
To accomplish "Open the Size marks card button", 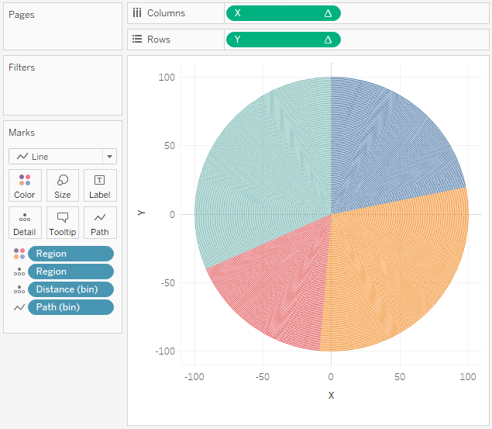I will (x=63, y=185).
